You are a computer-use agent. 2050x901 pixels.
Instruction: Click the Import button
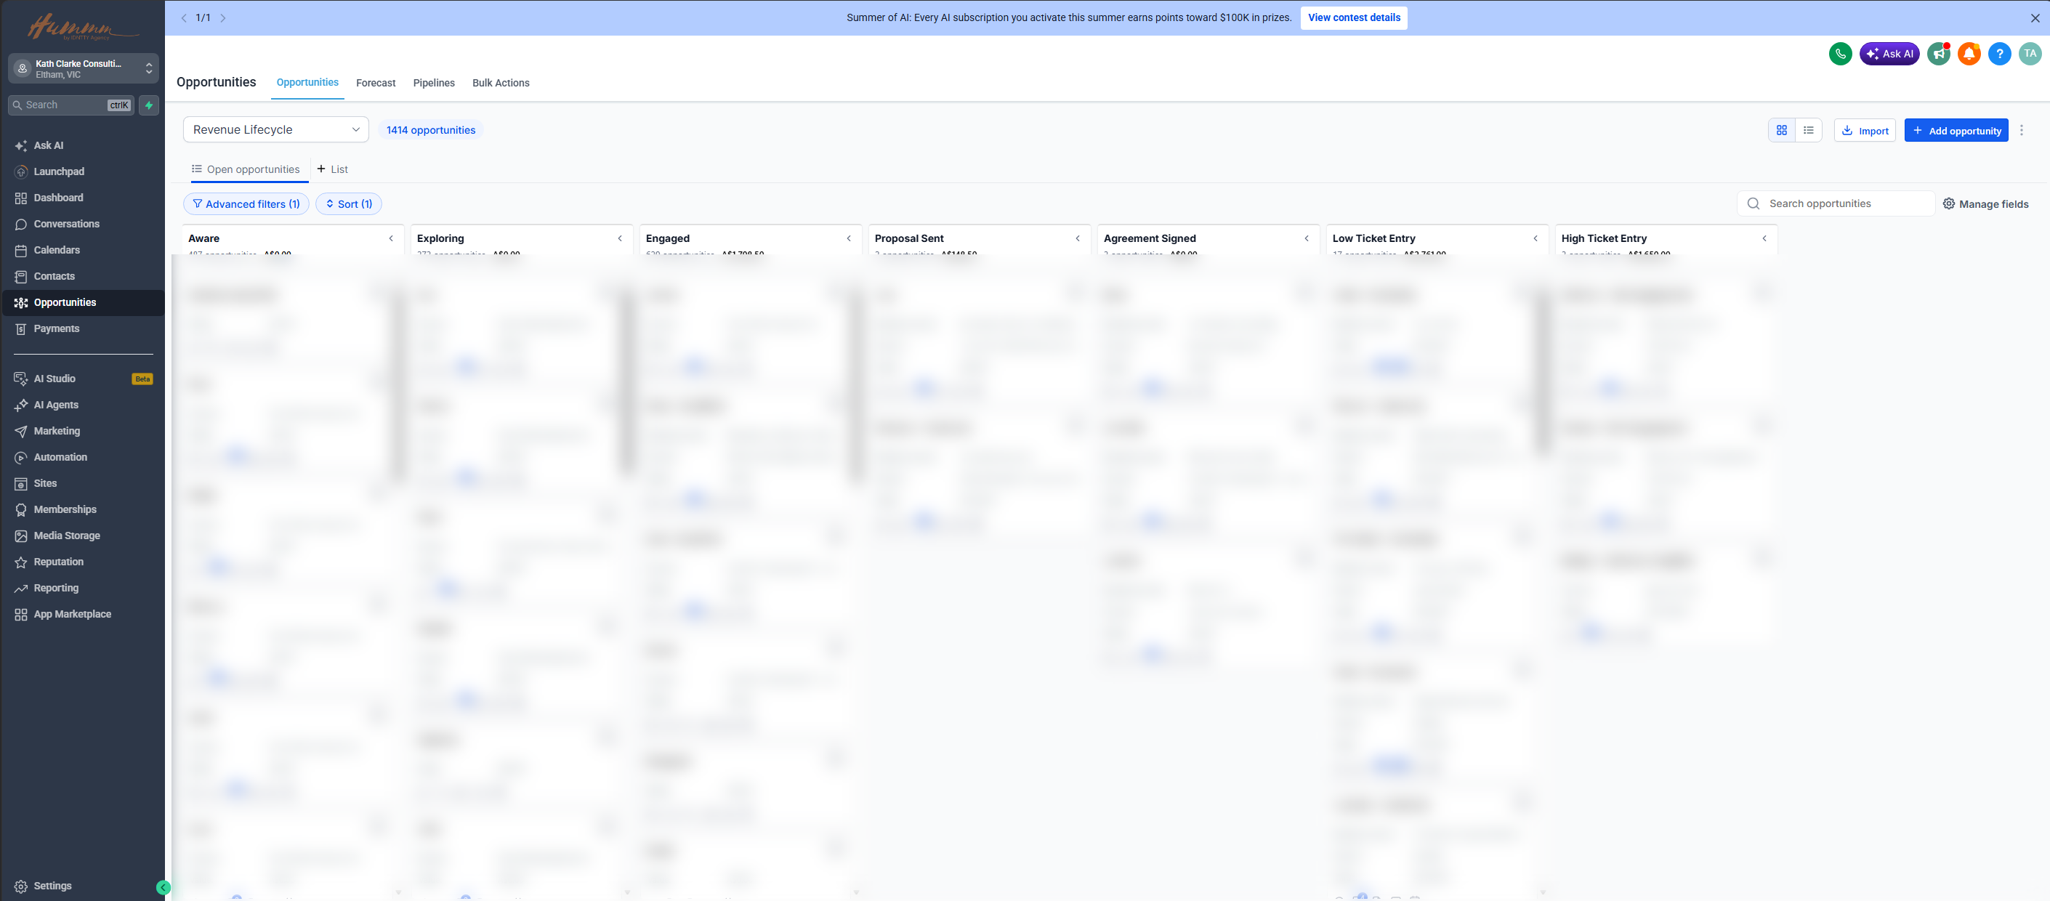tap(1865, 131)
